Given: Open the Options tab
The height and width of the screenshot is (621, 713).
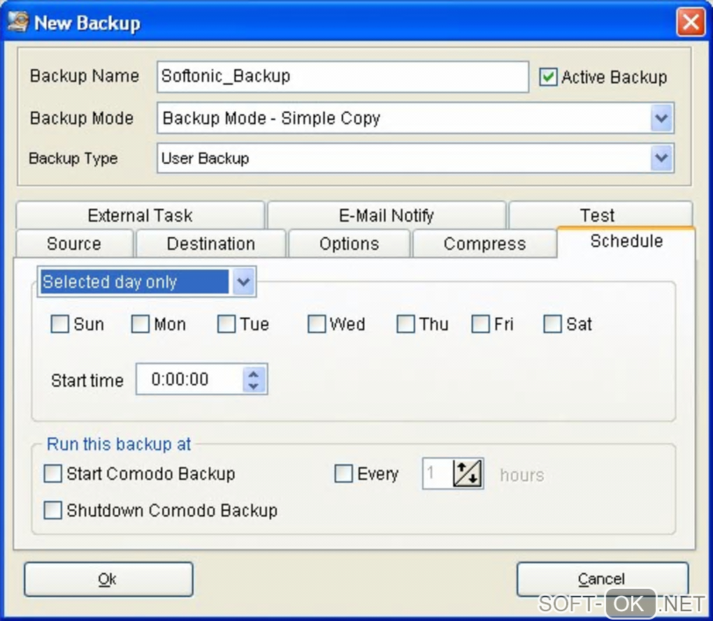Looking at the screenshot, I should 350,244.
